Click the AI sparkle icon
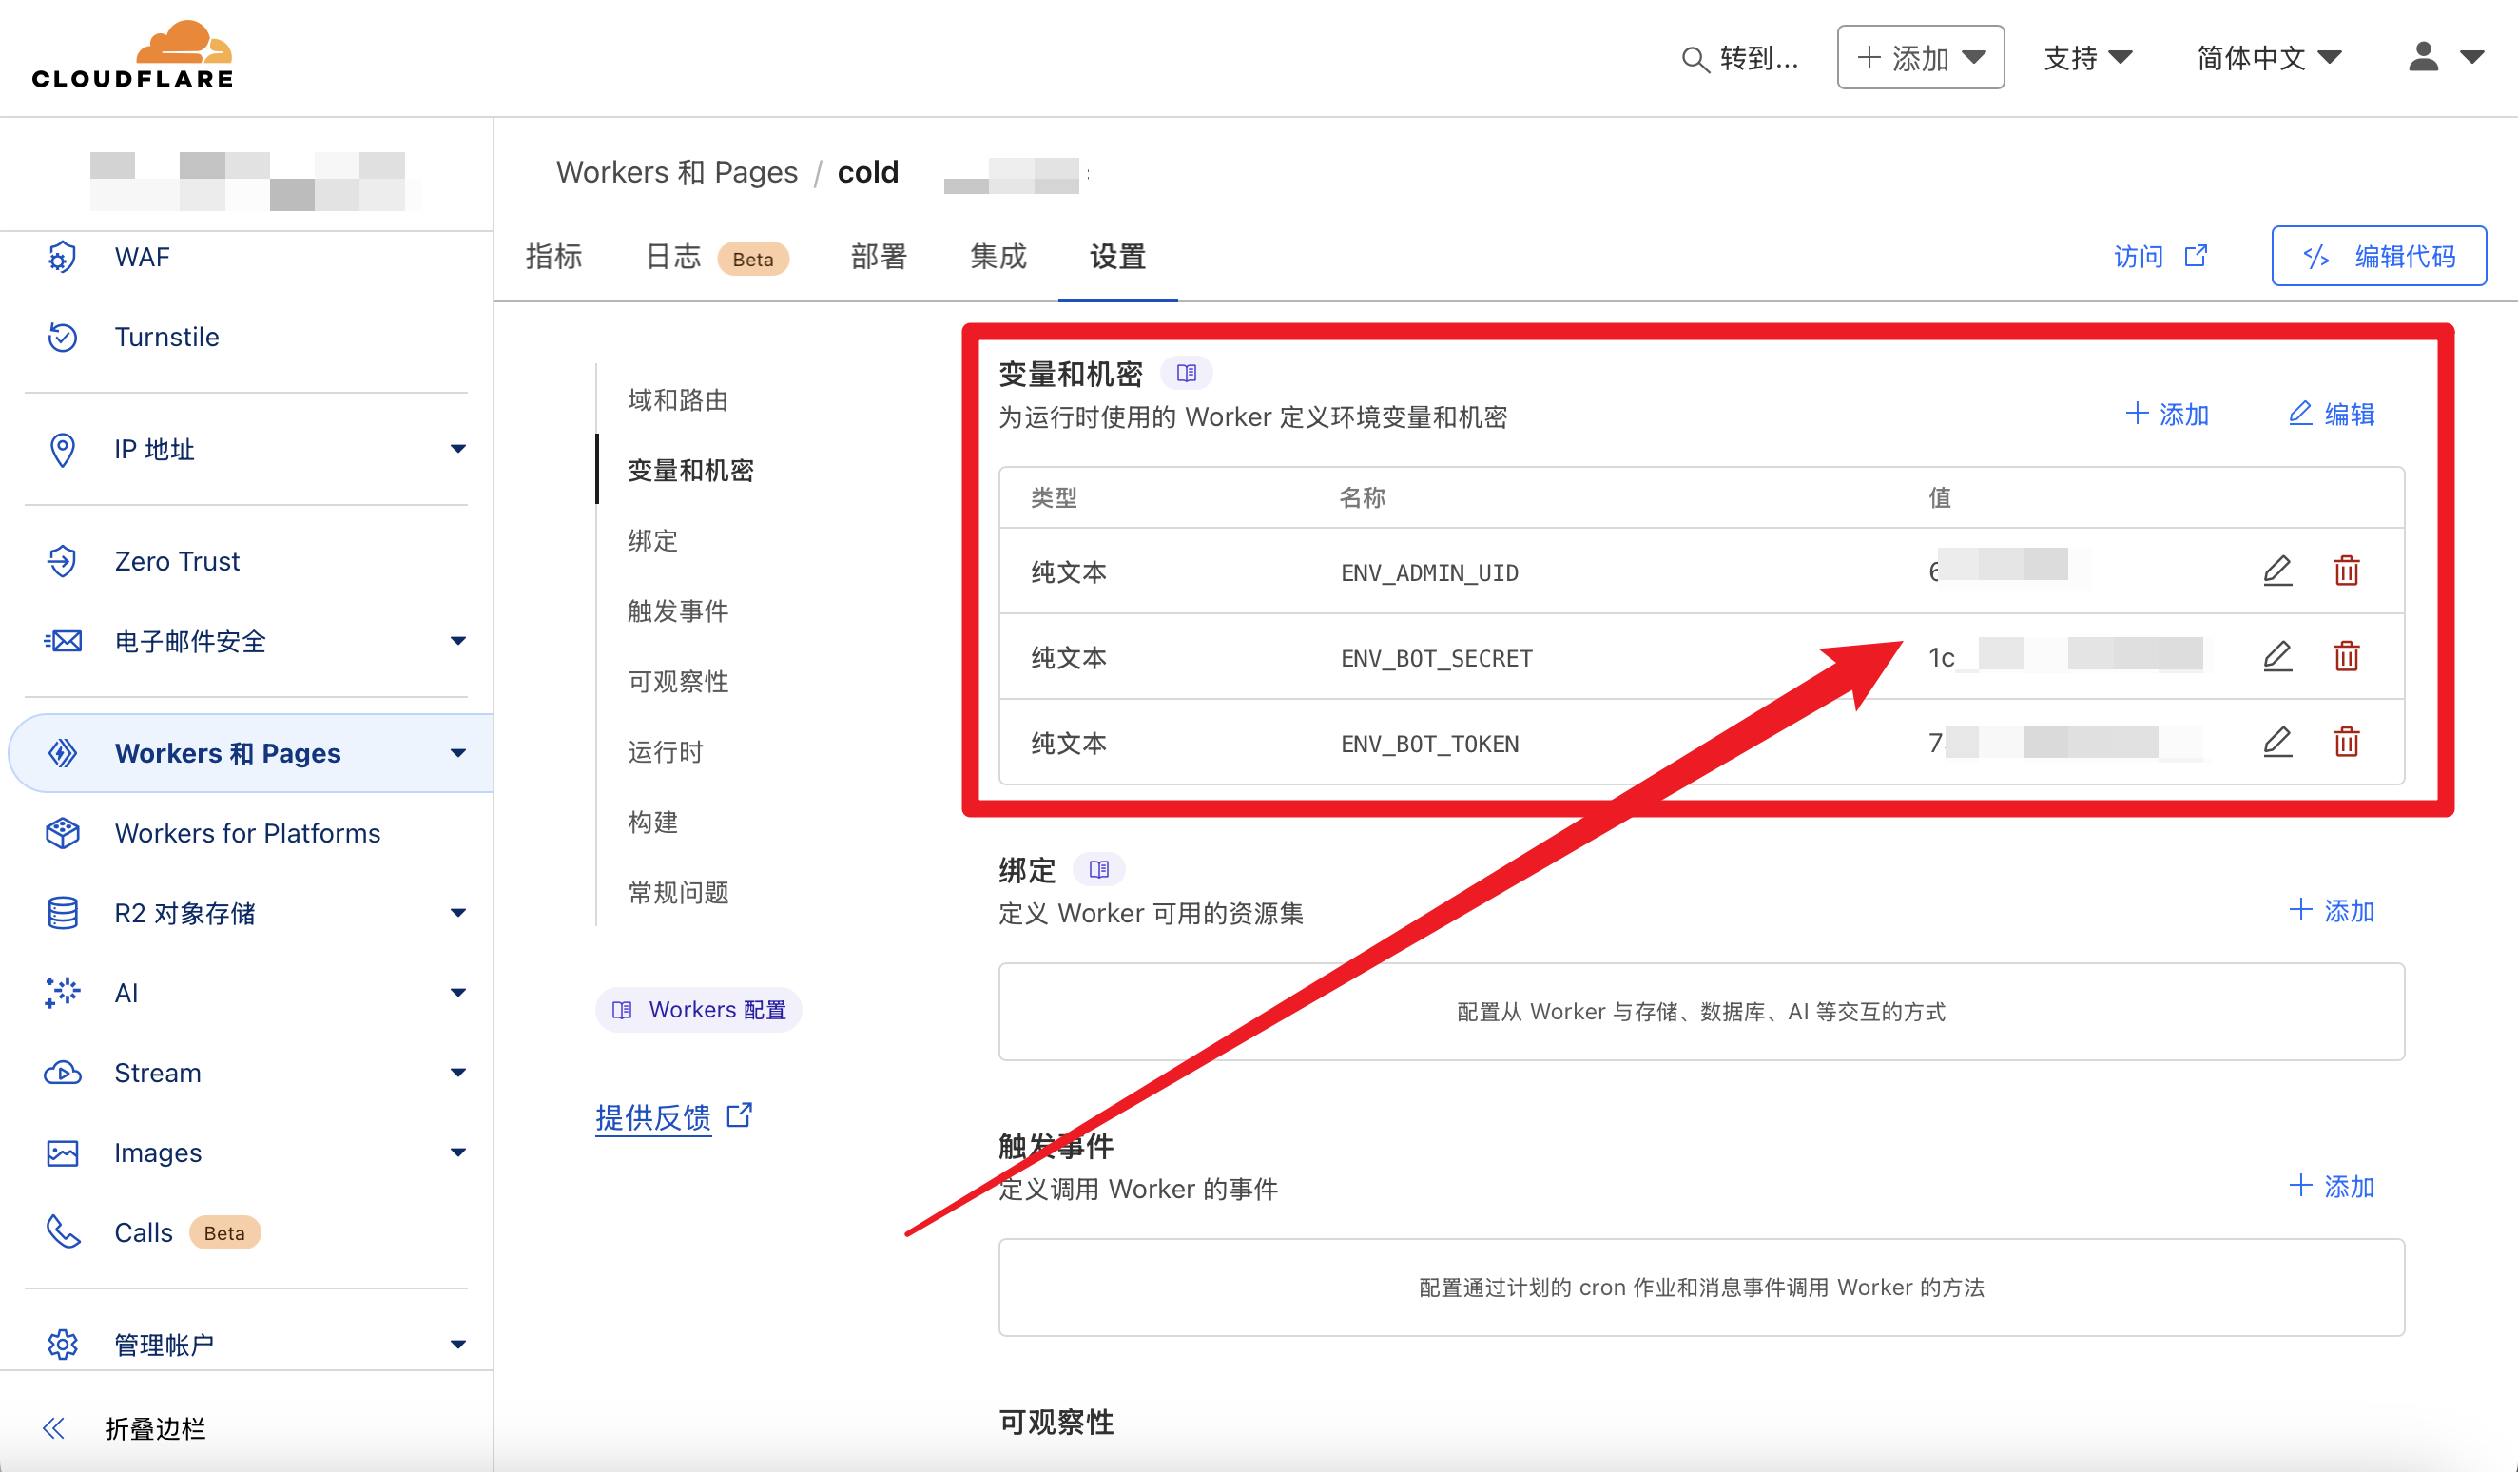 62,993
